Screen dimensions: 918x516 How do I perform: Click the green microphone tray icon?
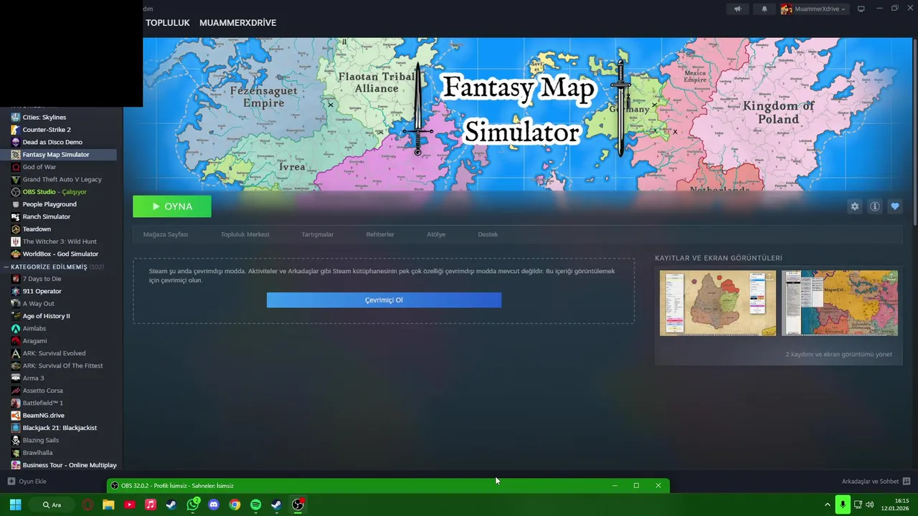tap(843, 505)
